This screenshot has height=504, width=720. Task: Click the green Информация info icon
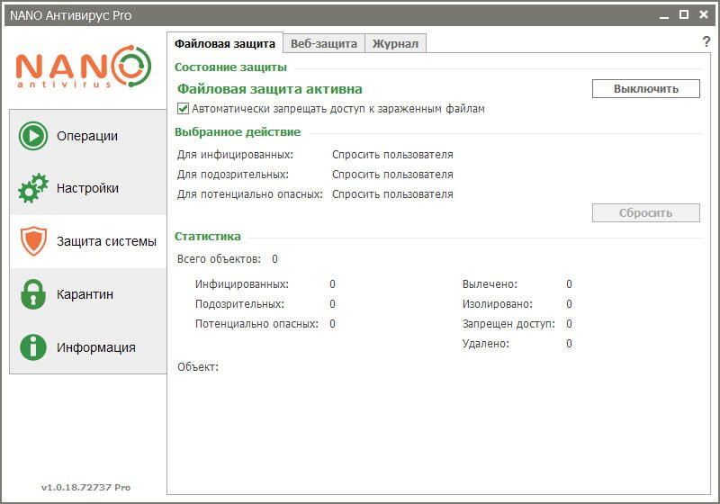tap(33, 347)
